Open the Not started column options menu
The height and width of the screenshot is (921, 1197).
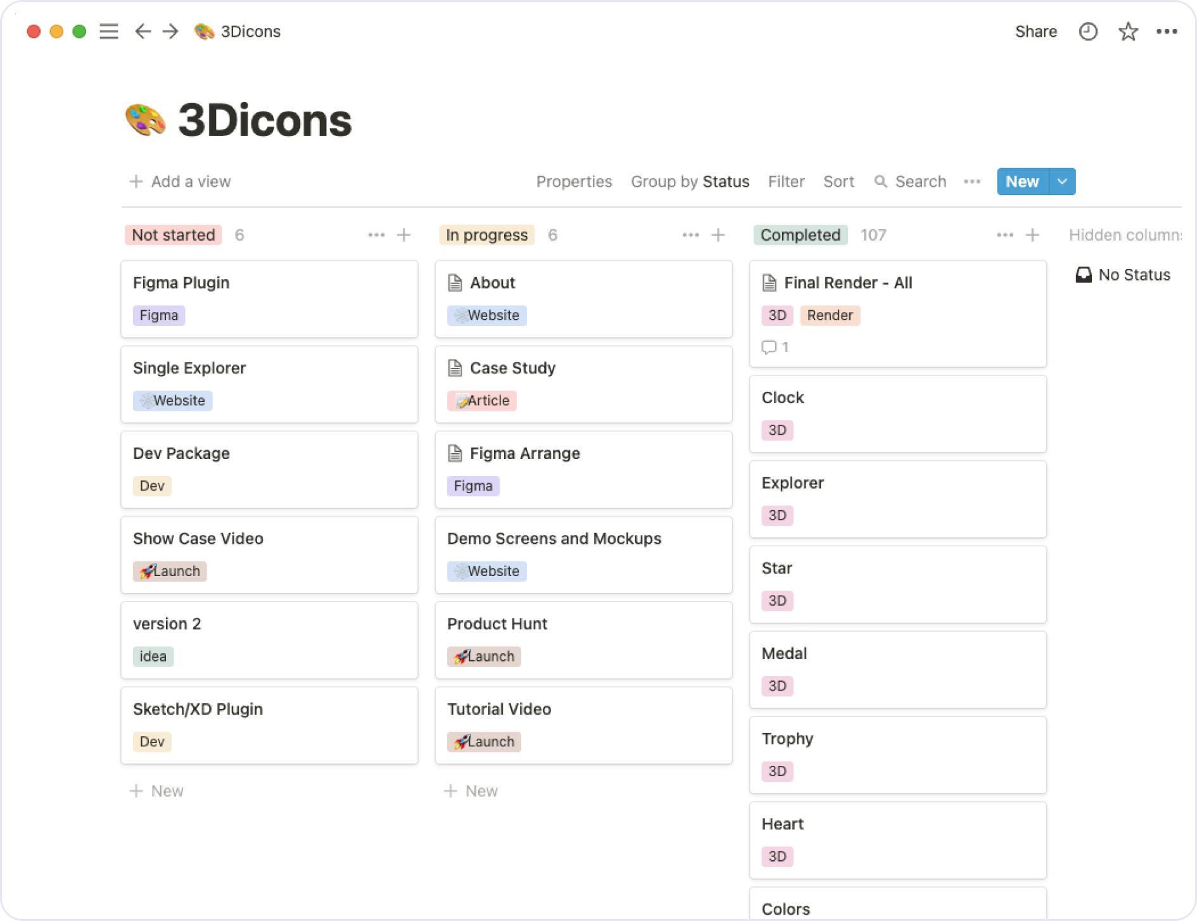(x=376, y=235)
